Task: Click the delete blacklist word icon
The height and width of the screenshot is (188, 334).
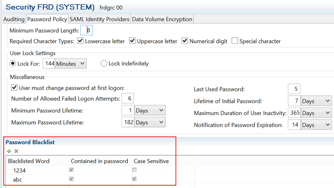Action: 17,151
